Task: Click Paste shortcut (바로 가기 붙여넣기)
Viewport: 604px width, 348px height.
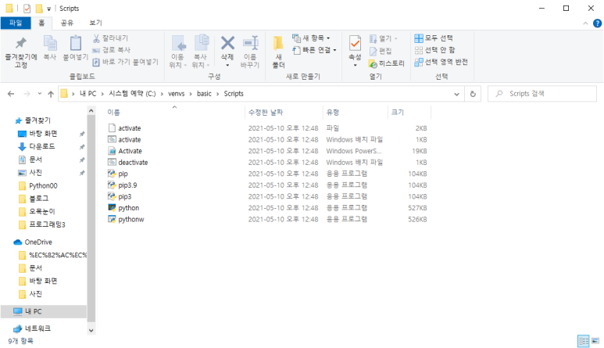Action: pos(125,62)
